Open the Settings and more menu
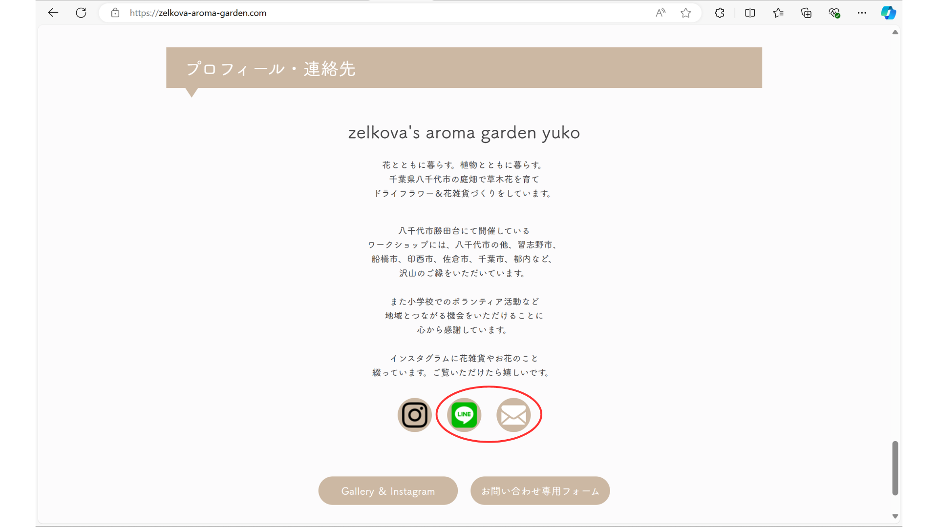Image resolution: width=938 pixels, height=527 pixels. pyautogui.click(x=862, y=13)
